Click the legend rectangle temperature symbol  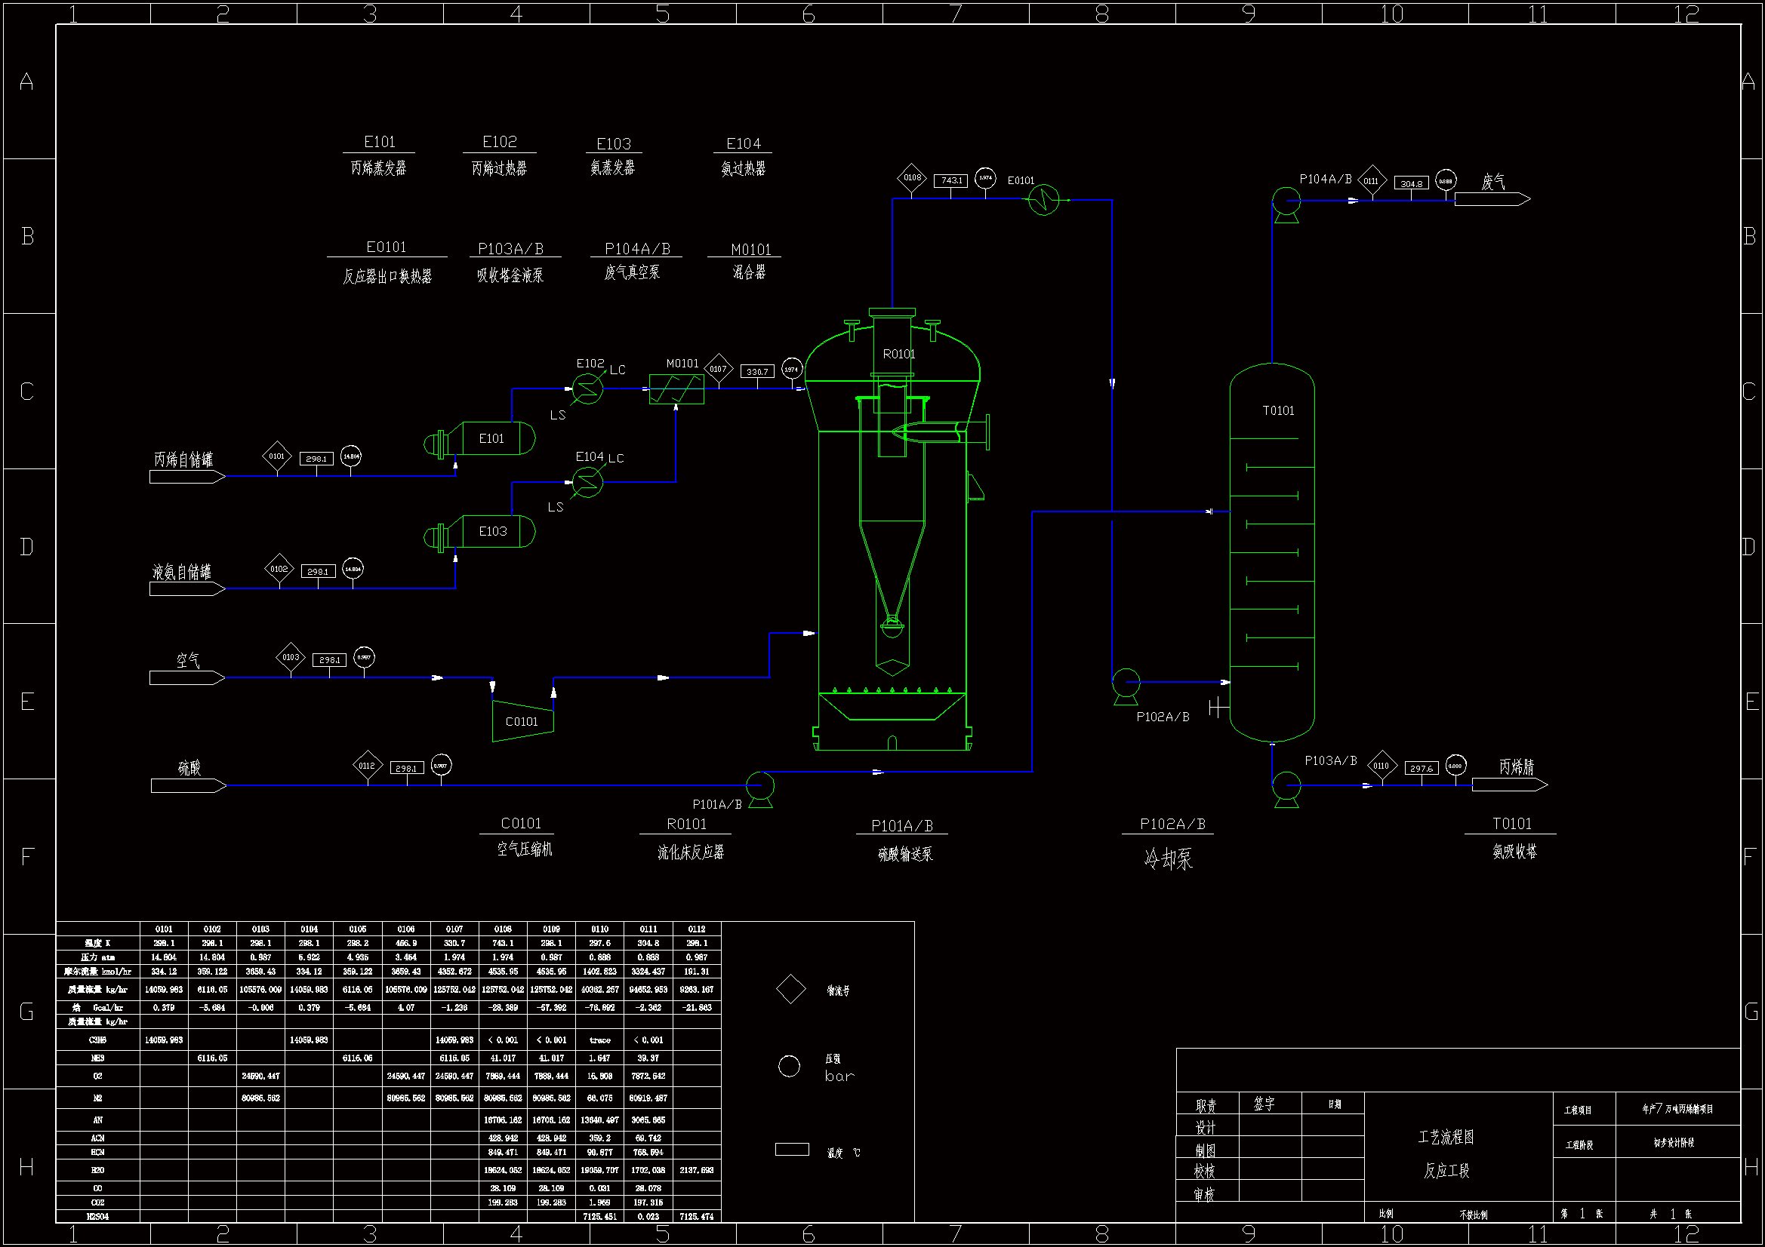pos(793,1150)
